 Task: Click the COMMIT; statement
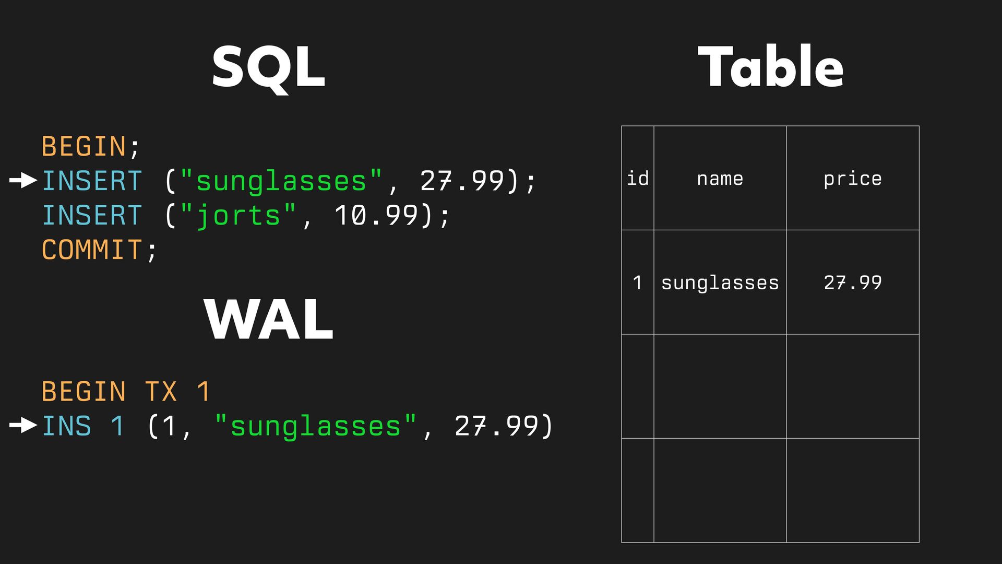[x=99, y=250]
